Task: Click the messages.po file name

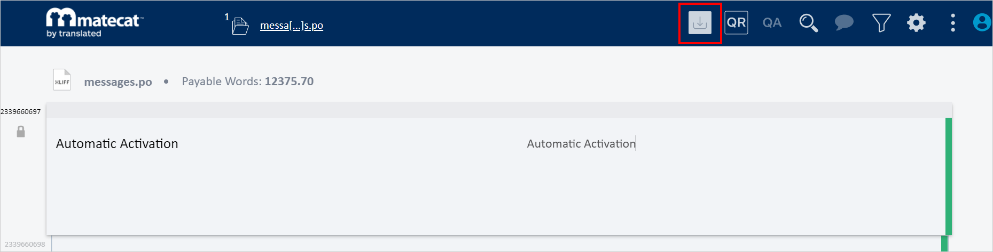Action: click(x=118, y=82)
